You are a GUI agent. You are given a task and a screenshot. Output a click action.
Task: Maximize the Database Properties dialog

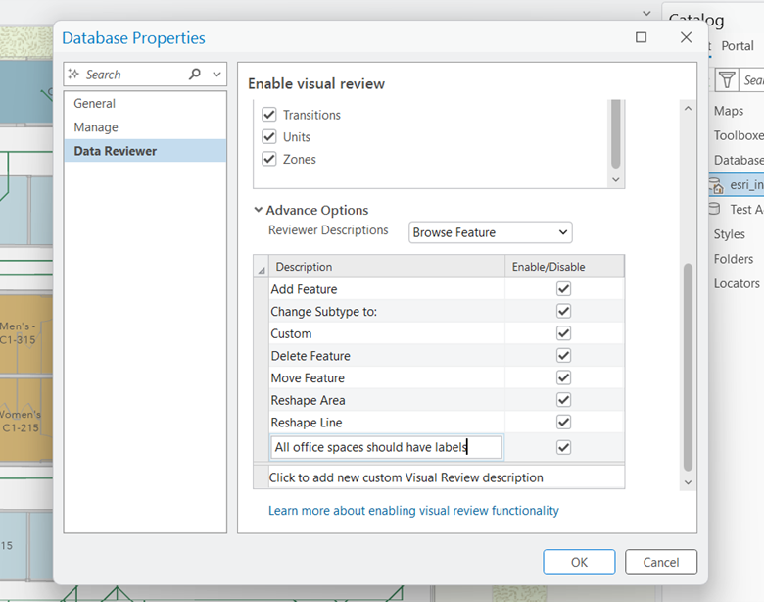641,37
